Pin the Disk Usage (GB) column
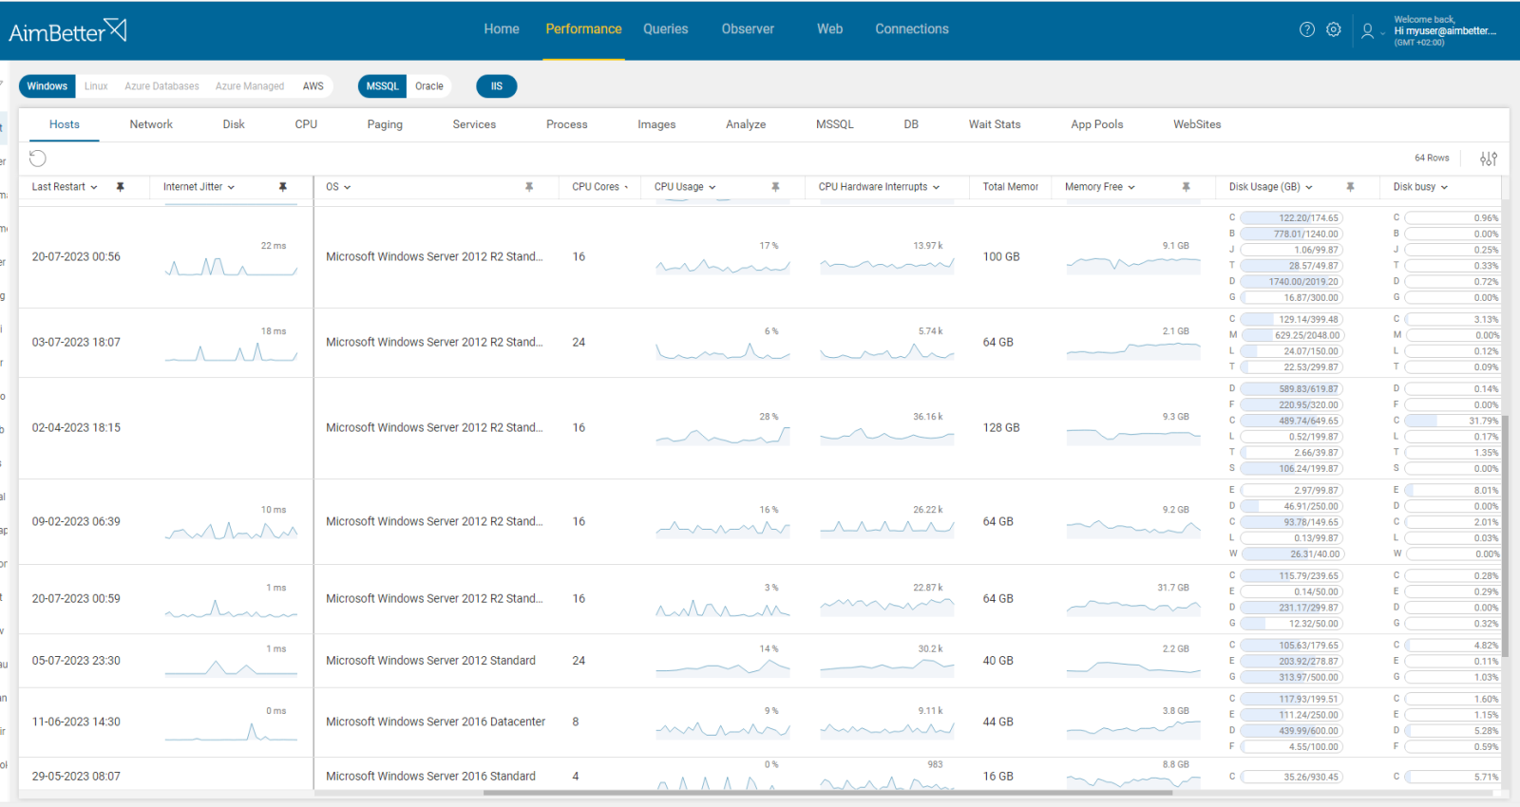The image size is (1520, 807). click(1350, 187)
